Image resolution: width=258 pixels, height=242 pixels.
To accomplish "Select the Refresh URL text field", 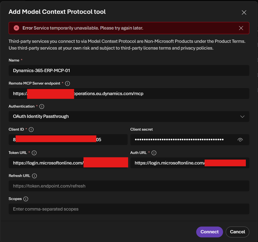I will (x=129, y=186).
